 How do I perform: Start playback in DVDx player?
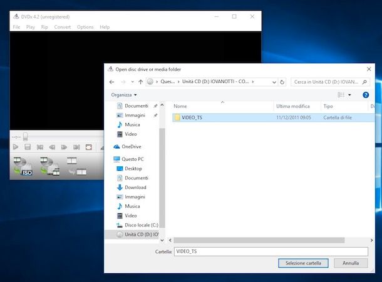[x=16, y=147]
